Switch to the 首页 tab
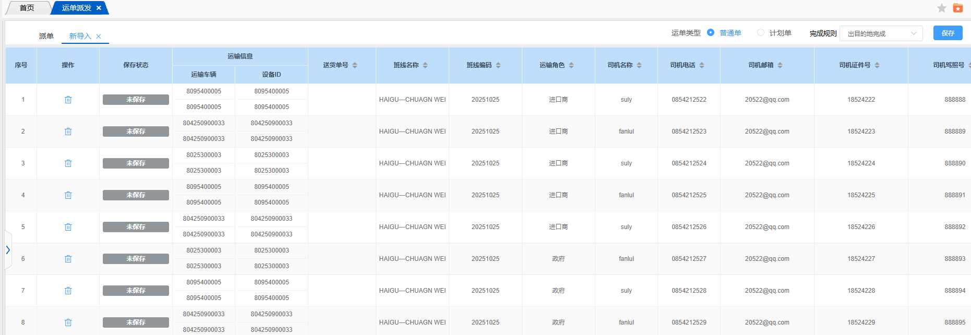This screenshot has width=971, height=335. click(x=27, y=8)
